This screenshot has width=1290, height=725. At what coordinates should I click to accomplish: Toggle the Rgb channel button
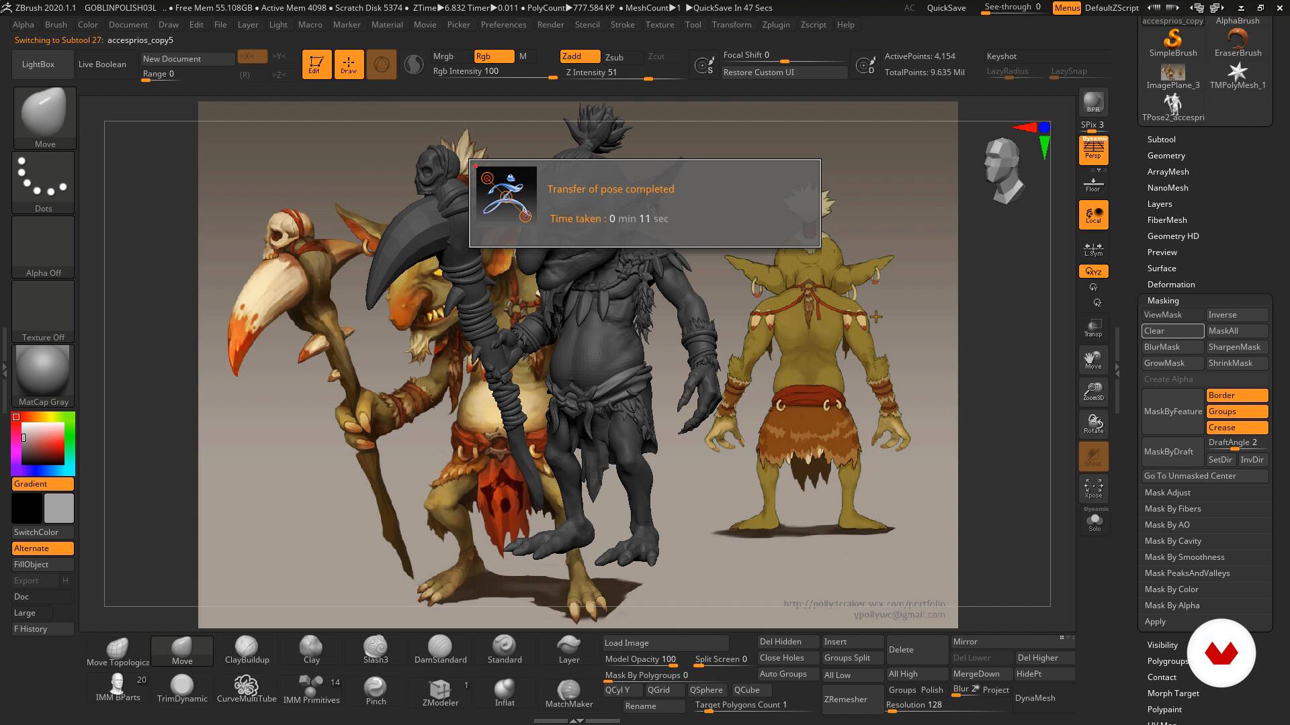pyautogui.click(x=494, y=56)
